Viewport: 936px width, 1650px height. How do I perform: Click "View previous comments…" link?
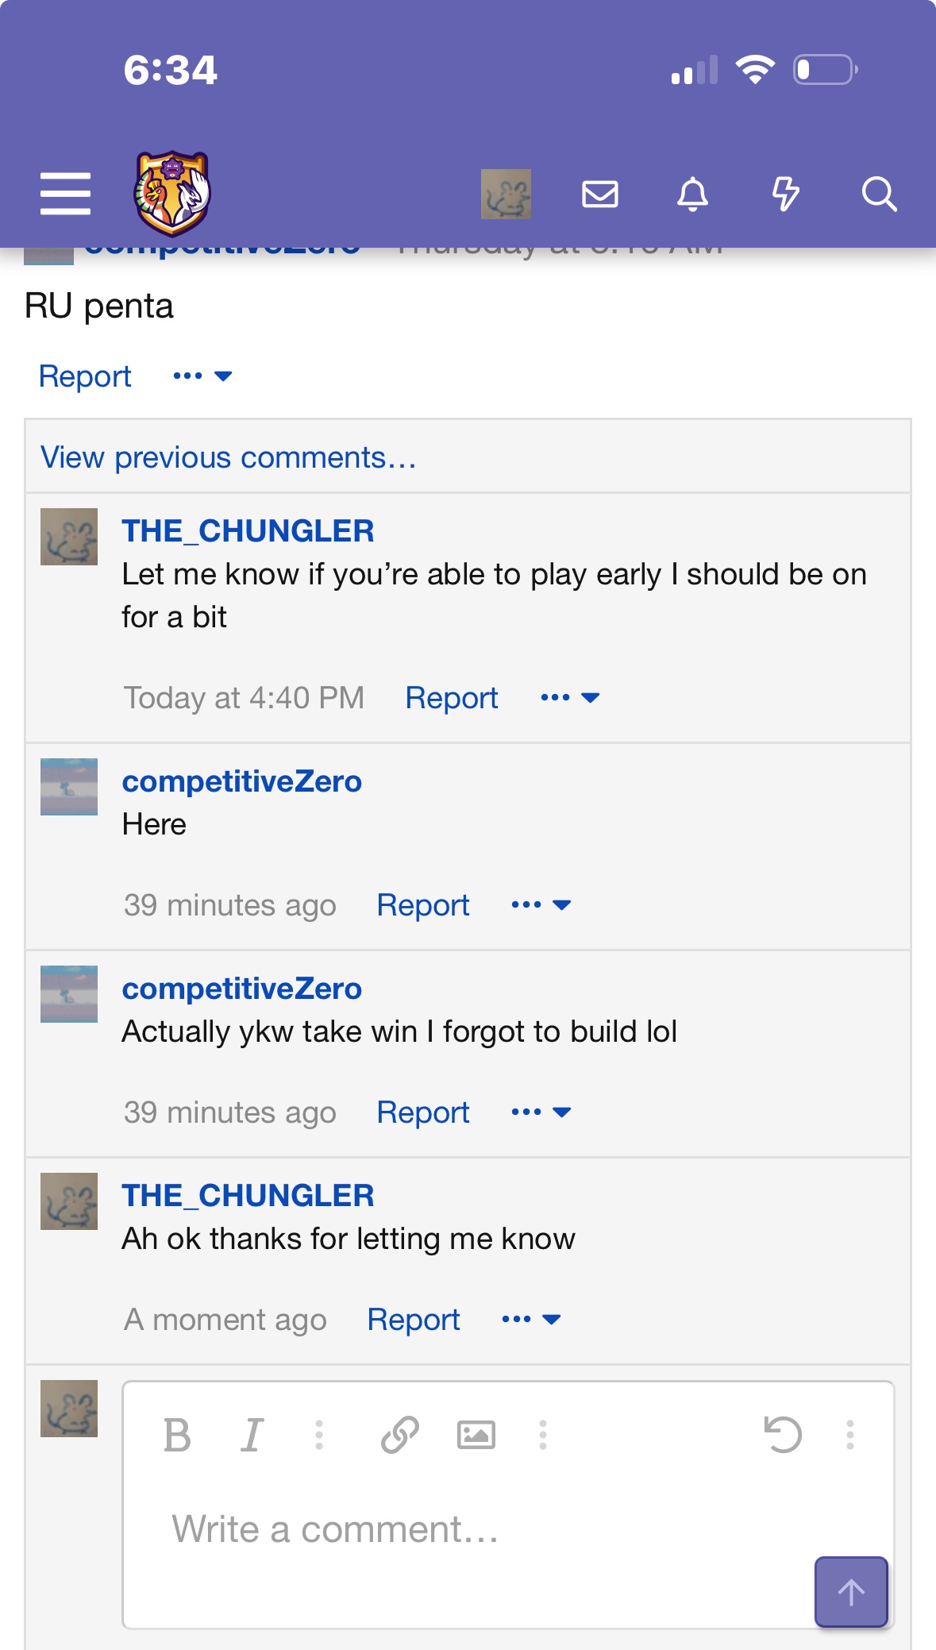point(229,457)
